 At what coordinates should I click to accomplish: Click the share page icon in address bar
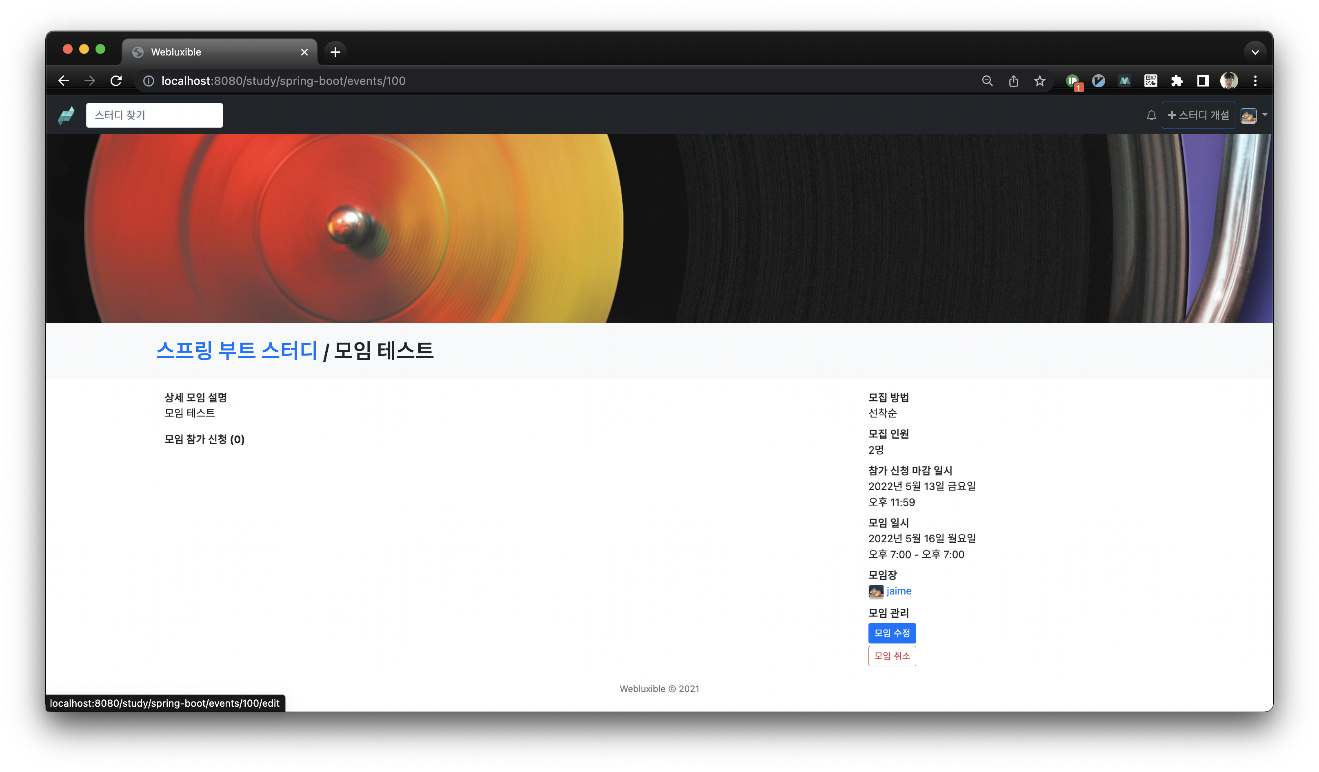click(x=1013, y=81)
